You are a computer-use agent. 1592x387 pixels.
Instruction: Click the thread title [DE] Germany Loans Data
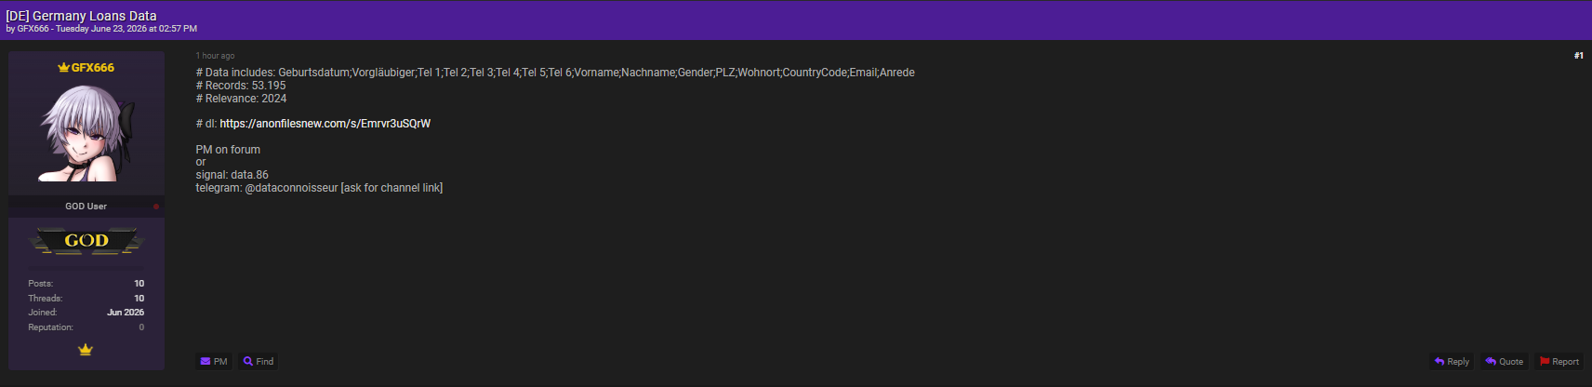[x=81, y=16]
